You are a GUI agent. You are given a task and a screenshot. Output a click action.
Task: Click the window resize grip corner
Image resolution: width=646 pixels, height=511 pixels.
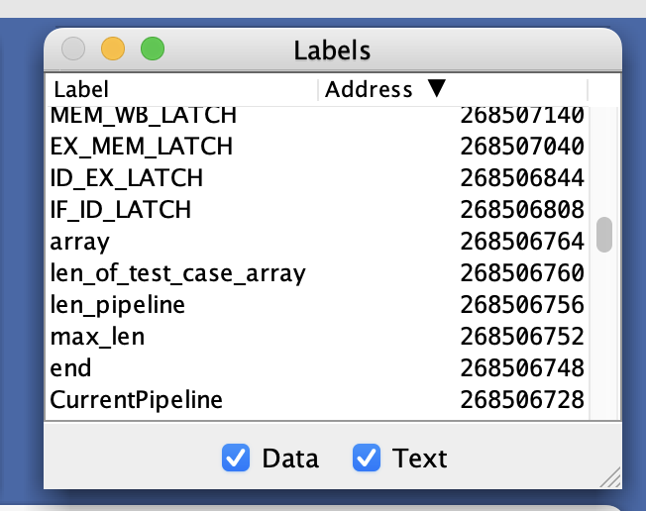click(x=611, y=478)
